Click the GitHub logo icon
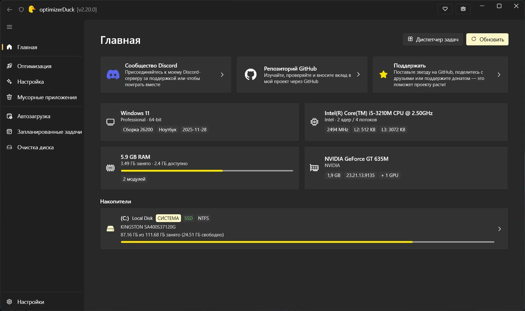Viewport: 525px width, 311px height. tap(250, 74)
